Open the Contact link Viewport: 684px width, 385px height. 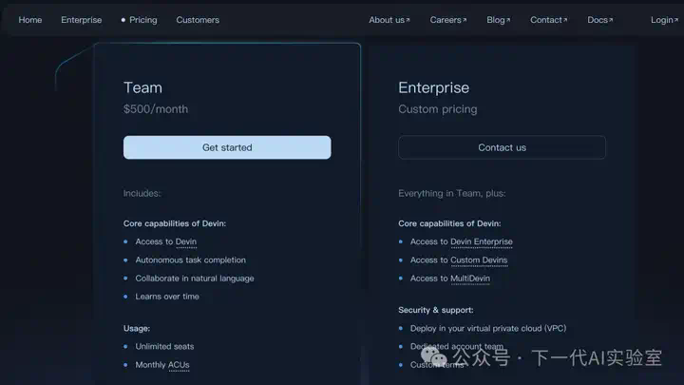(x=548, y=20)
